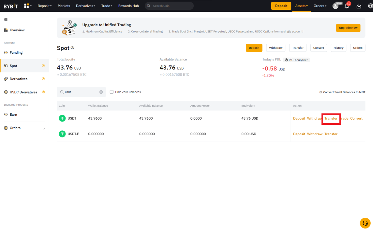Viewport: 373px width, 234px height.
Task: Click the Wallet Balance column header
Action: (x=98, y=106)
